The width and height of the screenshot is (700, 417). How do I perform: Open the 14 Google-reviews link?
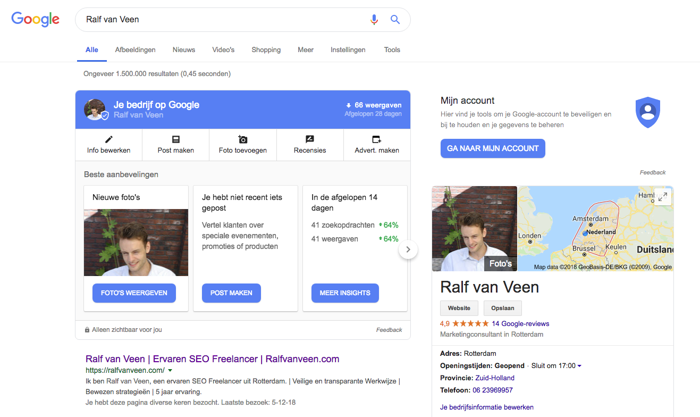[520, 323]
